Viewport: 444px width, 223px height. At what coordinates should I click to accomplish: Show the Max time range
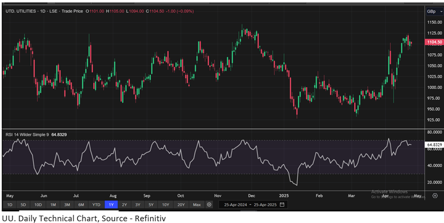197,205
